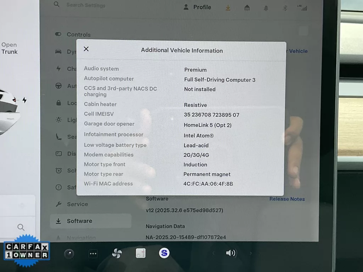
Task: Open Bluetooth settings icon
Action: tap(285, 8)
